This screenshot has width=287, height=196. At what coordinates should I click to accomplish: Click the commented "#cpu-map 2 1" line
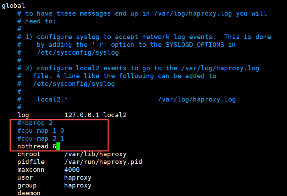click(41, 138)
